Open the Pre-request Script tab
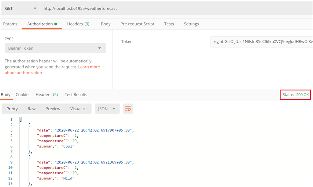This screenshot has height=187, width=313. point(137,24)
